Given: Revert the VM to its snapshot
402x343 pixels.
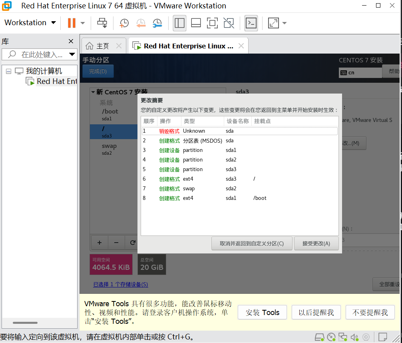Looking at the screenshot, I should (141, 23).
